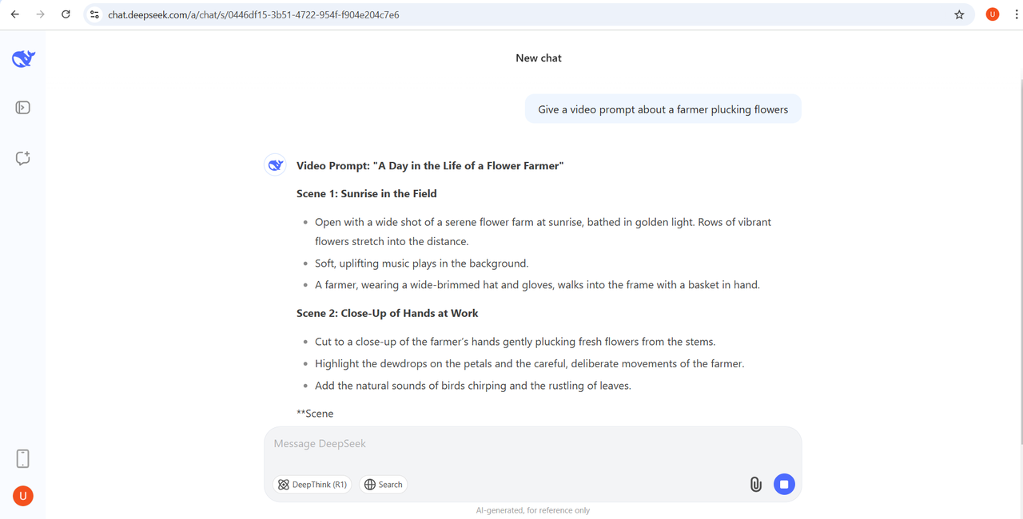Viewport: 1023px width, 519px height.
Task: Click the partial '**Scene' text
Action: (x=315, y=414)
